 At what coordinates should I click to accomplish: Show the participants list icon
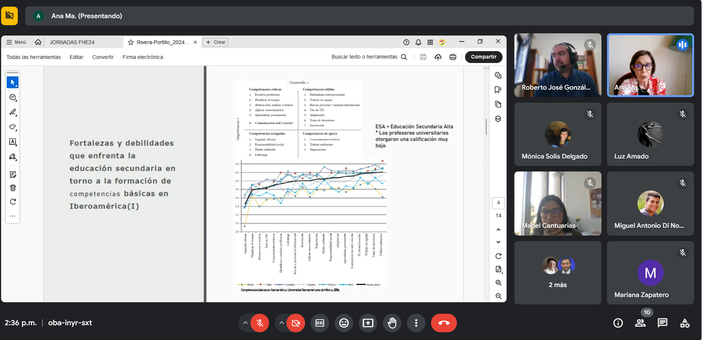[x=640, y=323]
